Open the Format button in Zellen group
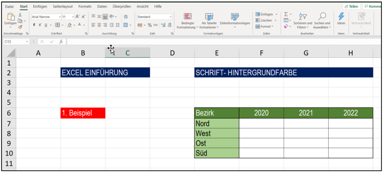Viewport: 383px width, 173px height. [x=264, y=27]
